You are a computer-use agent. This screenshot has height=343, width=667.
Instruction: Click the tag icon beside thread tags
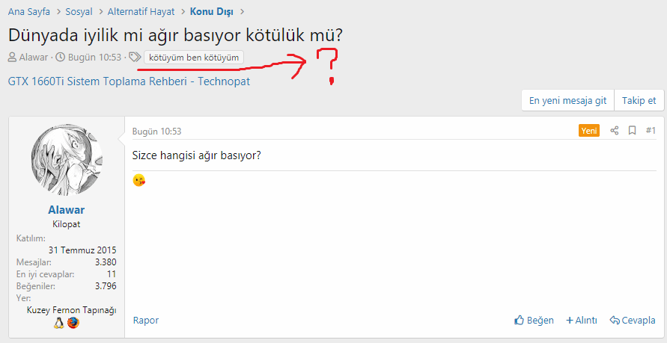(135, 57)
